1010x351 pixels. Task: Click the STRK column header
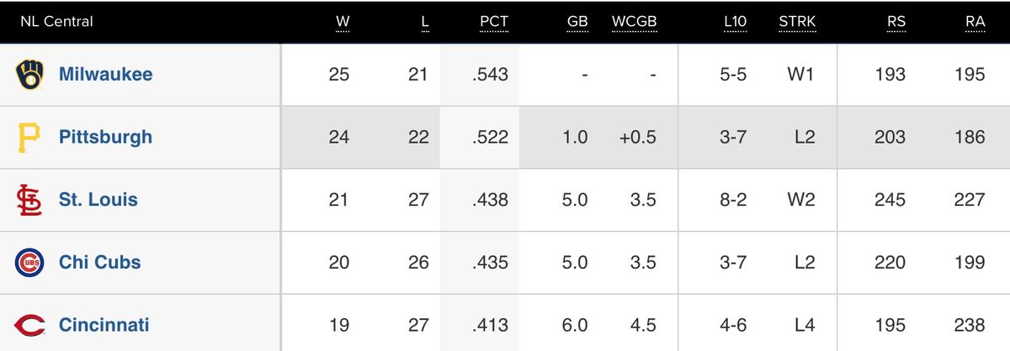coord(797,21)
